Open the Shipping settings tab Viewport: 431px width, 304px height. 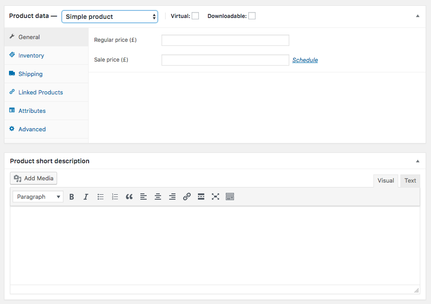(x=30, y=74)
